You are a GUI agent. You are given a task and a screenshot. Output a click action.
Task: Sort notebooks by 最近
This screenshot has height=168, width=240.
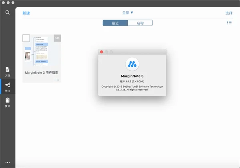coord(115,23)
